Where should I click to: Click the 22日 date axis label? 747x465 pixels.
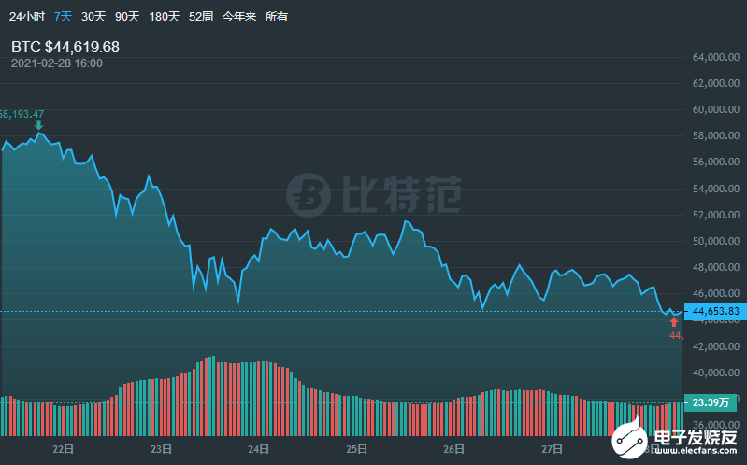tap(63, 449)
